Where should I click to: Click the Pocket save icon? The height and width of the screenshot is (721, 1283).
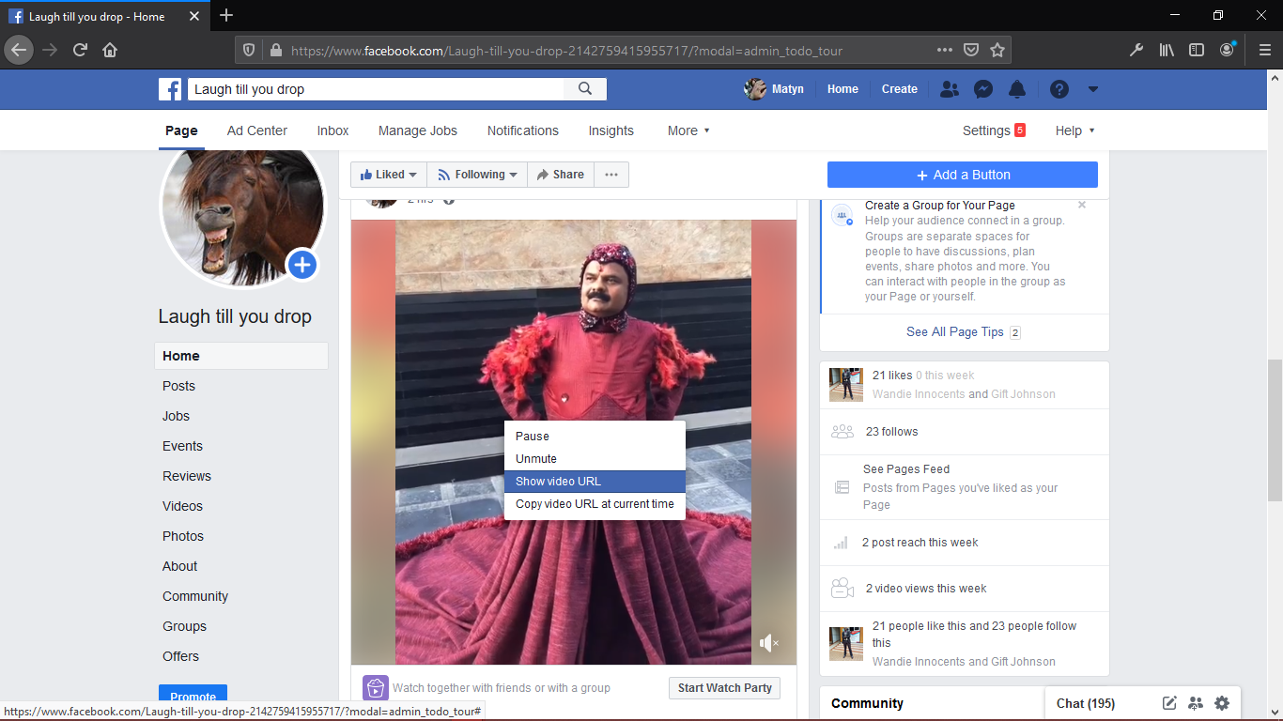(972, 50)
